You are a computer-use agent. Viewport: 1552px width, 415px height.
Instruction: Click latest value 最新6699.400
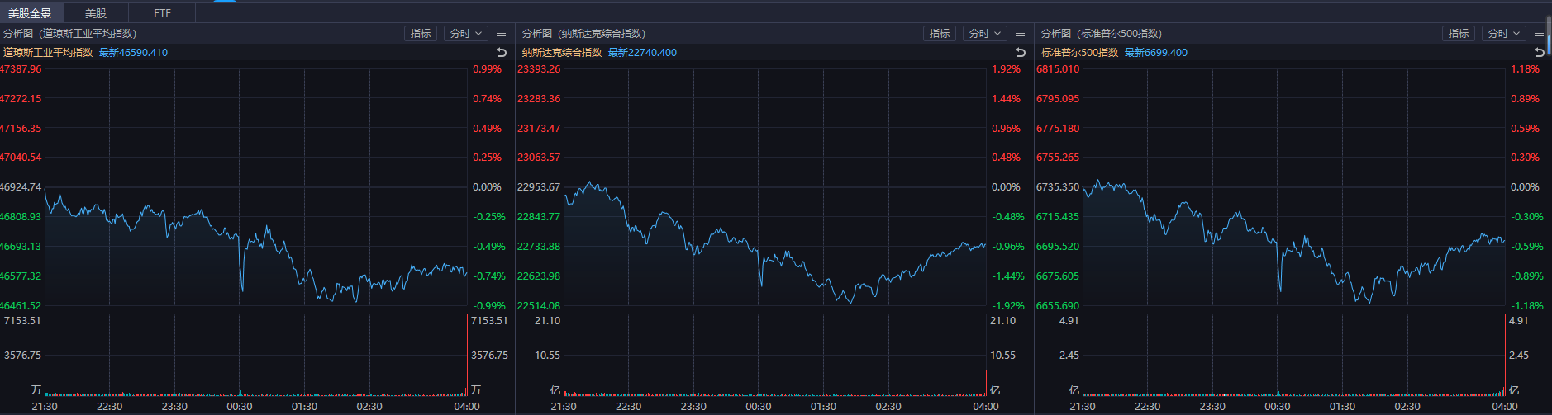1156,52
